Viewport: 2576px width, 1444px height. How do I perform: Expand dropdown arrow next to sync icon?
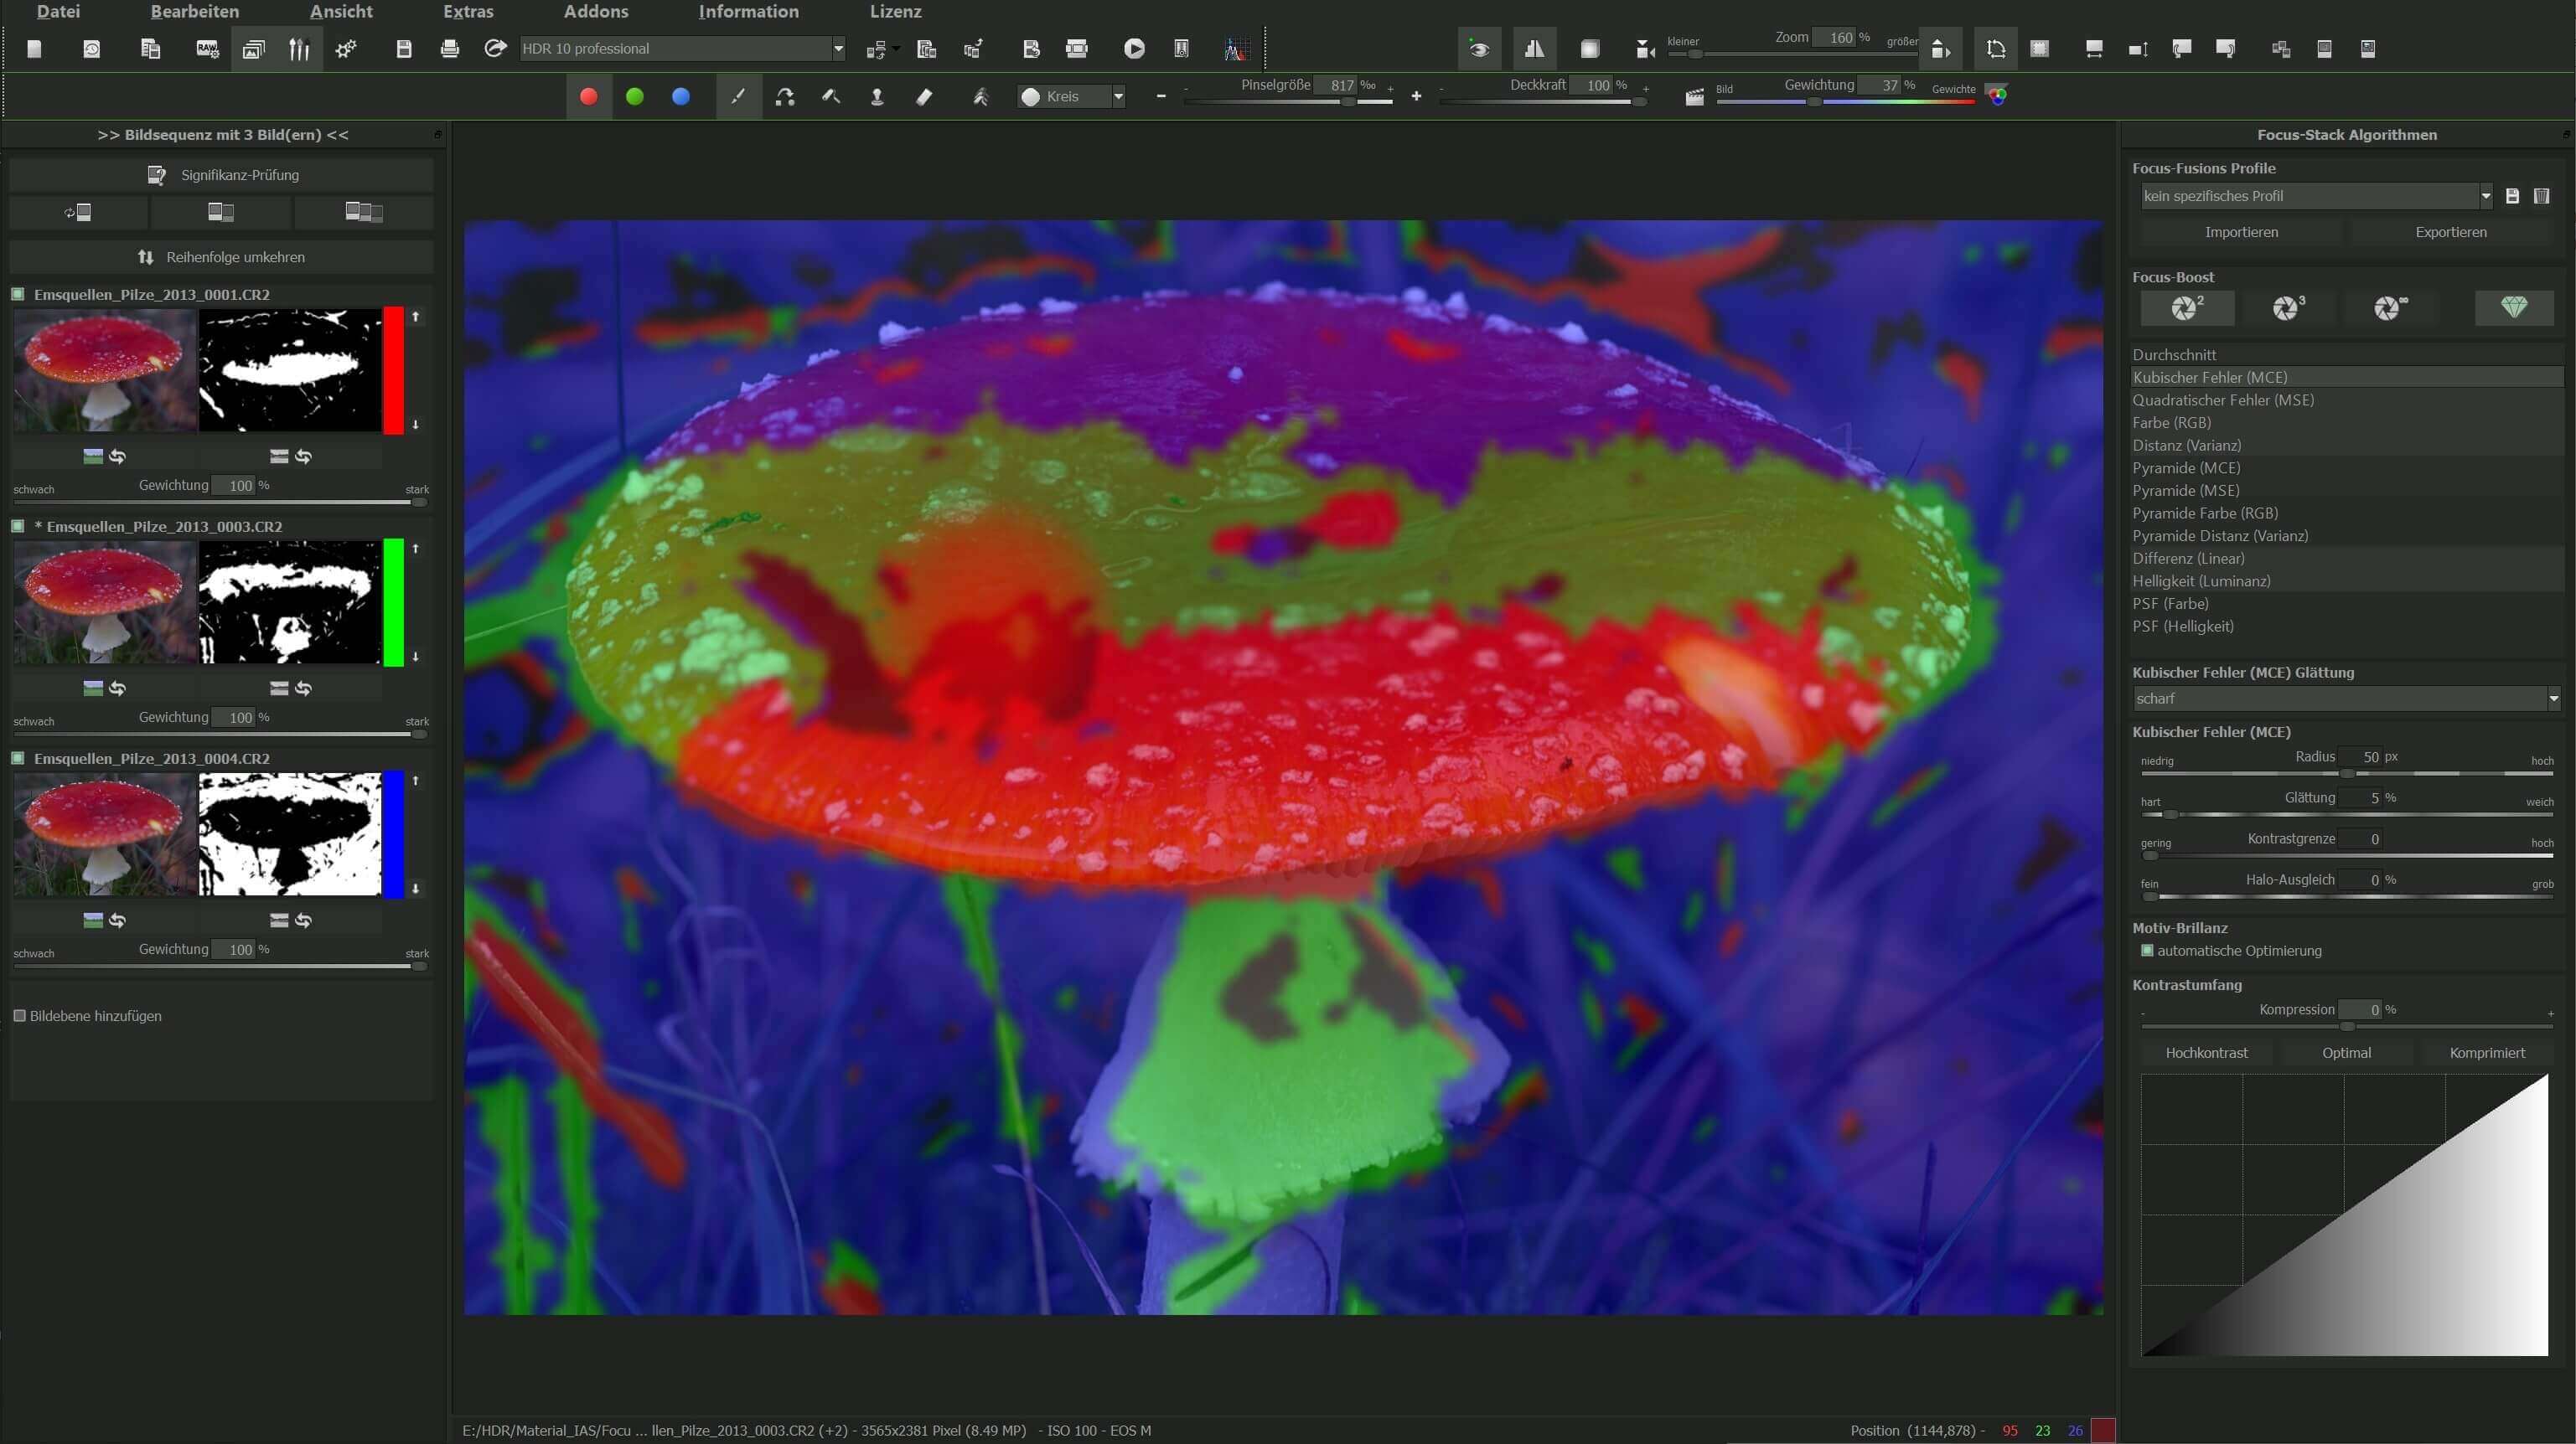896,49
